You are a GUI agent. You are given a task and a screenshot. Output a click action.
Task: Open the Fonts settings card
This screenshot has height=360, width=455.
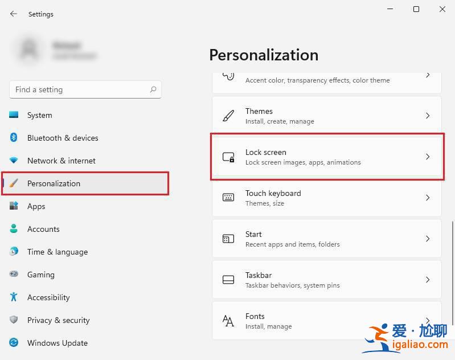(x=319, y=321)
